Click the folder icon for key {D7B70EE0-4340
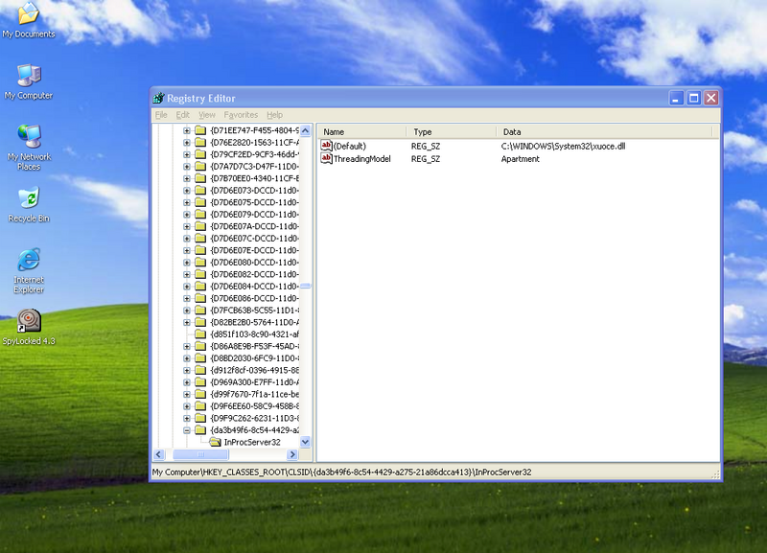The height and width of the screenshot is (553, 767). click(x=200, y=178)
